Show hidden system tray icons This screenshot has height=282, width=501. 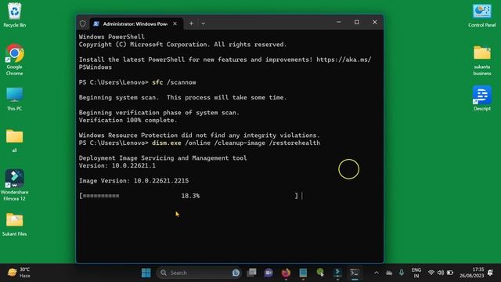pyautogui.click(x=377, y=273)
